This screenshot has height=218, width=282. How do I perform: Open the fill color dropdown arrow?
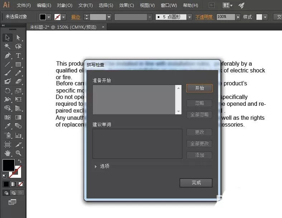[49, 17]
